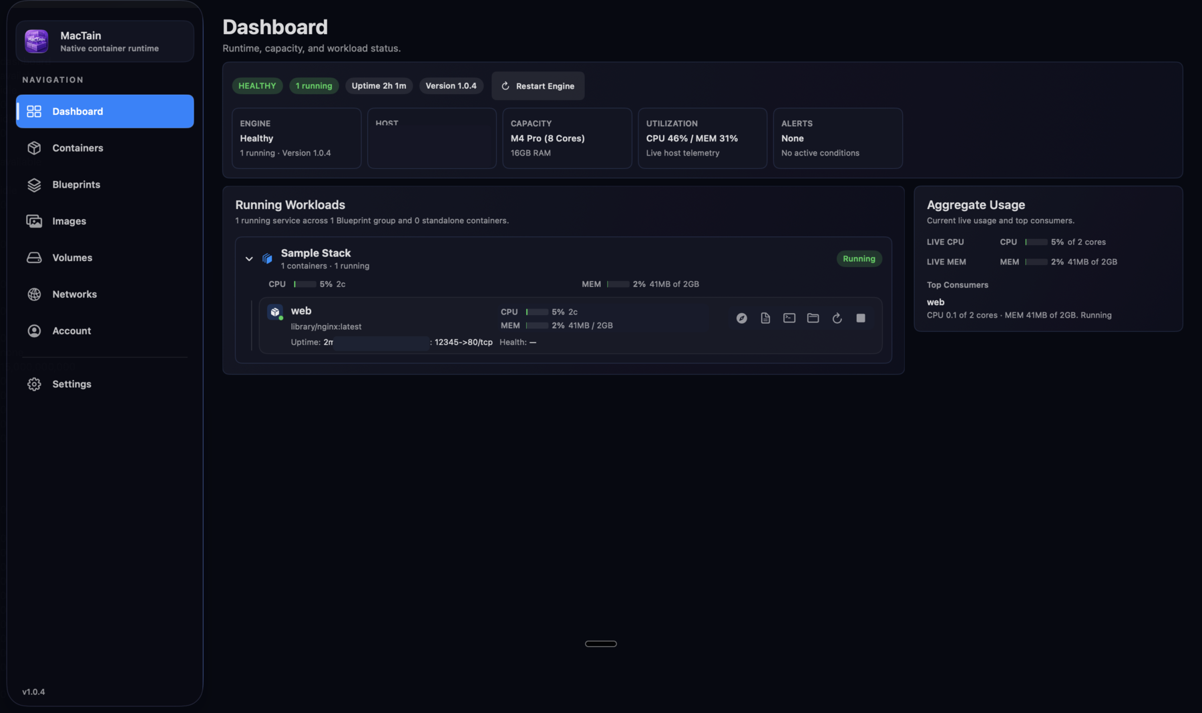
Task: Click the HOST card
Action: 432,138
